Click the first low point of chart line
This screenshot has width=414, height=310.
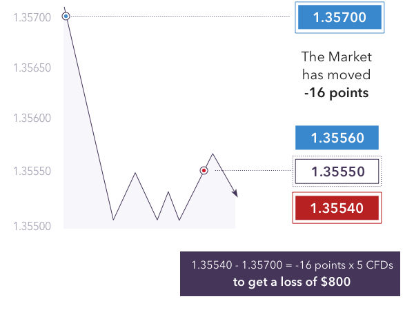pos(113,219)
